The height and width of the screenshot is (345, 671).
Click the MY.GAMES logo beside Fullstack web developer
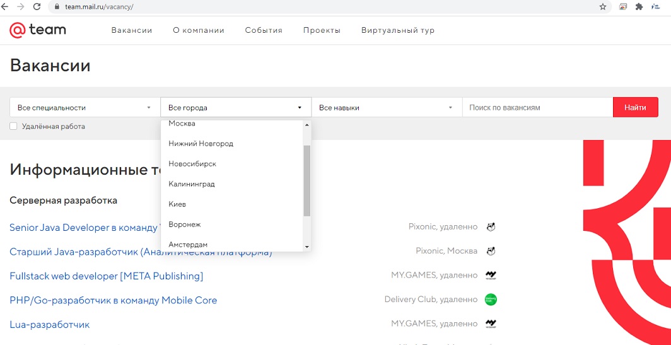pyautogui.click(x=491, y=275)
